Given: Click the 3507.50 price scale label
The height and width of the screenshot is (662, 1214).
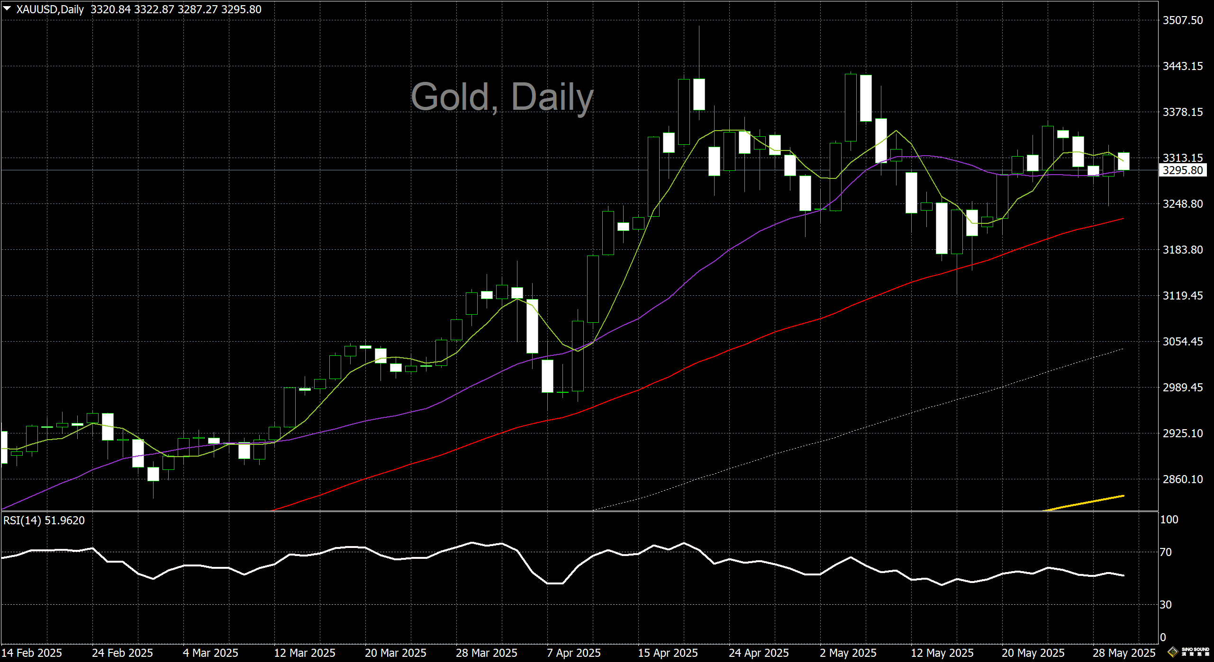Looking at the screenshot, I should tap(1183, 20).
